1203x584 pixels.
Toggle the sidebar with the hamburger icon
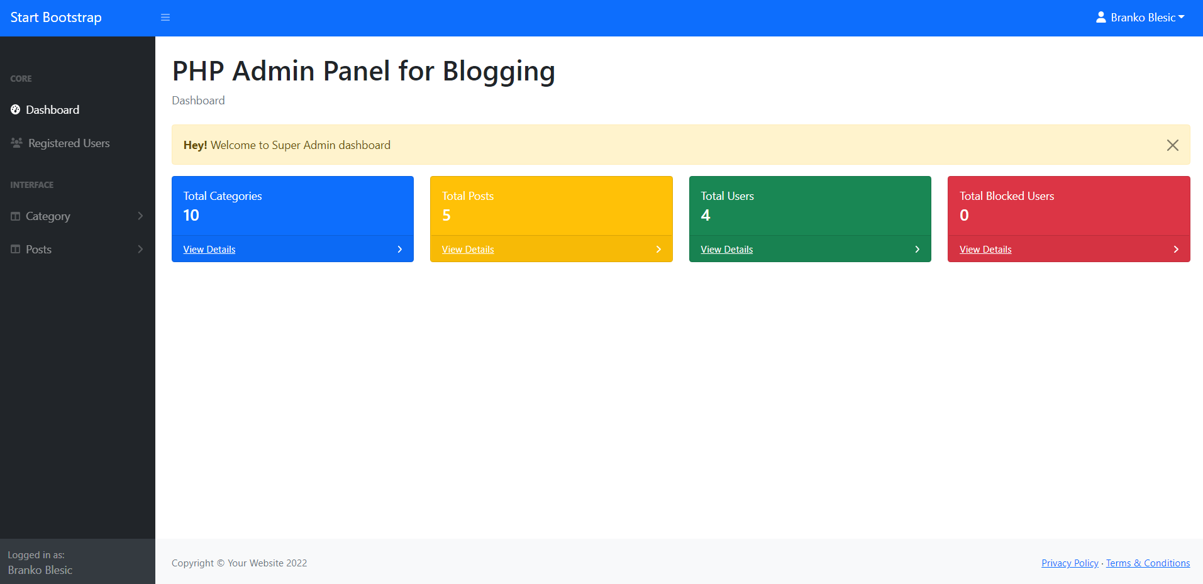tap(165, 17)
